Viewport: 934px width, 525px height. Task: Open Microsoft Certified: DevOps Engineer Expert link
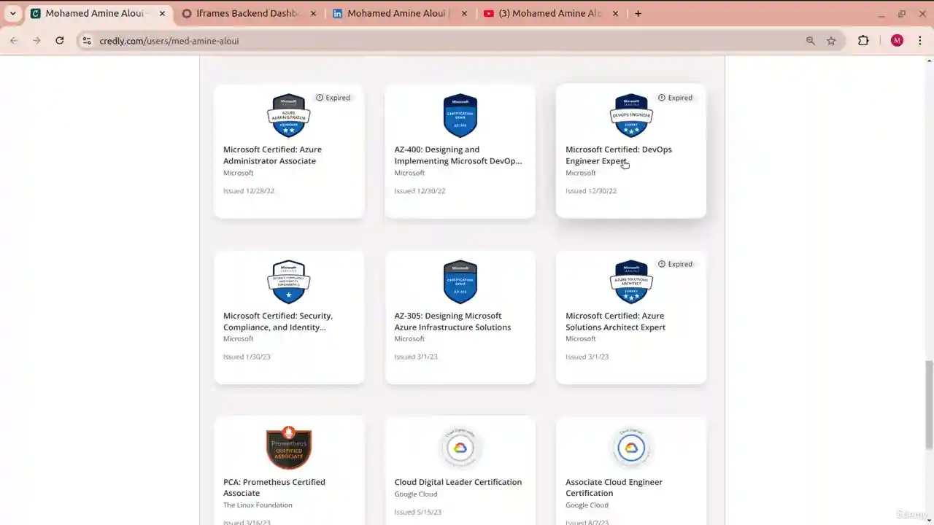click(619, 155)
